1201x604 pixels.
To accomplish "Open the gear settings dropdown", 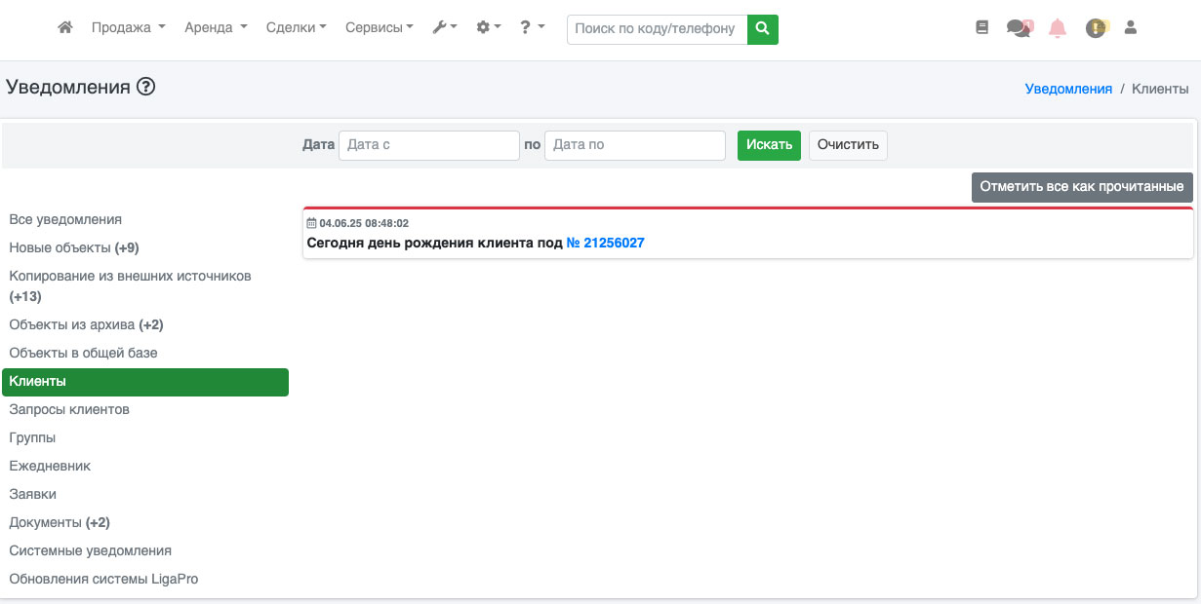I will click(488, 28).
